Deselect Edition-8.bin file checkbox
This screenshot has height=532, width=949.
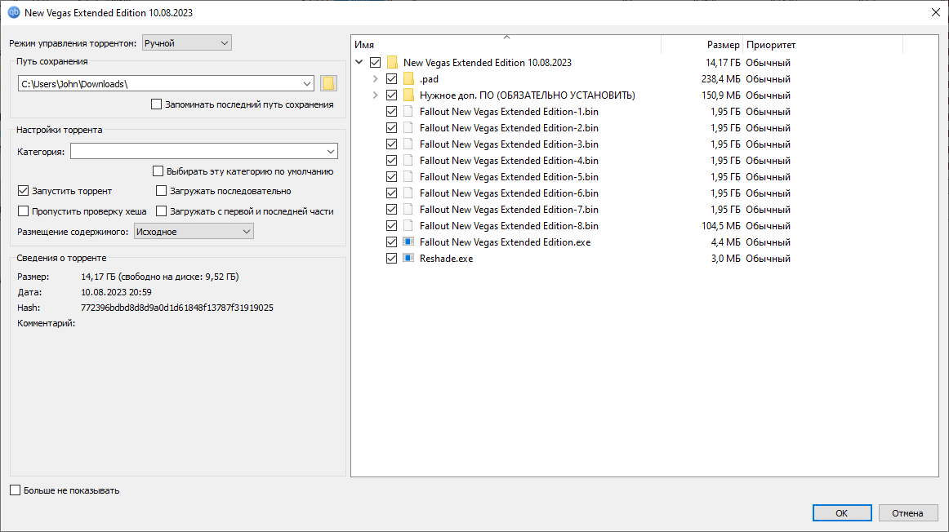[391, 225]
